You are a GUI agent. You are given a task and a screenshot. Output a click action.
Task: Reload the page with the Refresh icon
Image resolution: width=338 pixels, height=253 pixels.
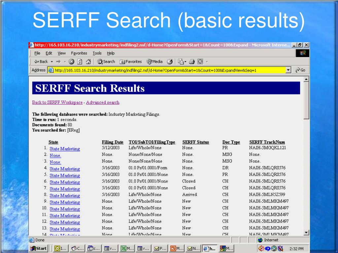[80, 62]
